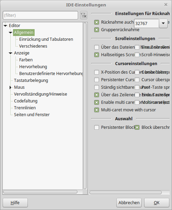Collapse the Allgemein tree branch
The width and height of the screenshot is (172, 210).
[11, 33]
